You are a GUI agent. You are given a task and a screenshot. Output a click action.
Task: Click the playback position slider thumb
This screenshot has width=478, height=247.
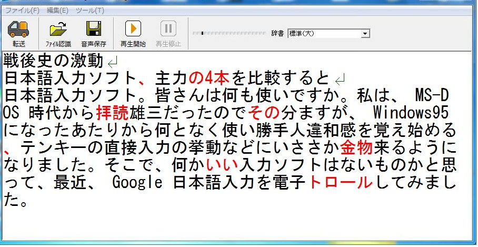coord(202,33)
